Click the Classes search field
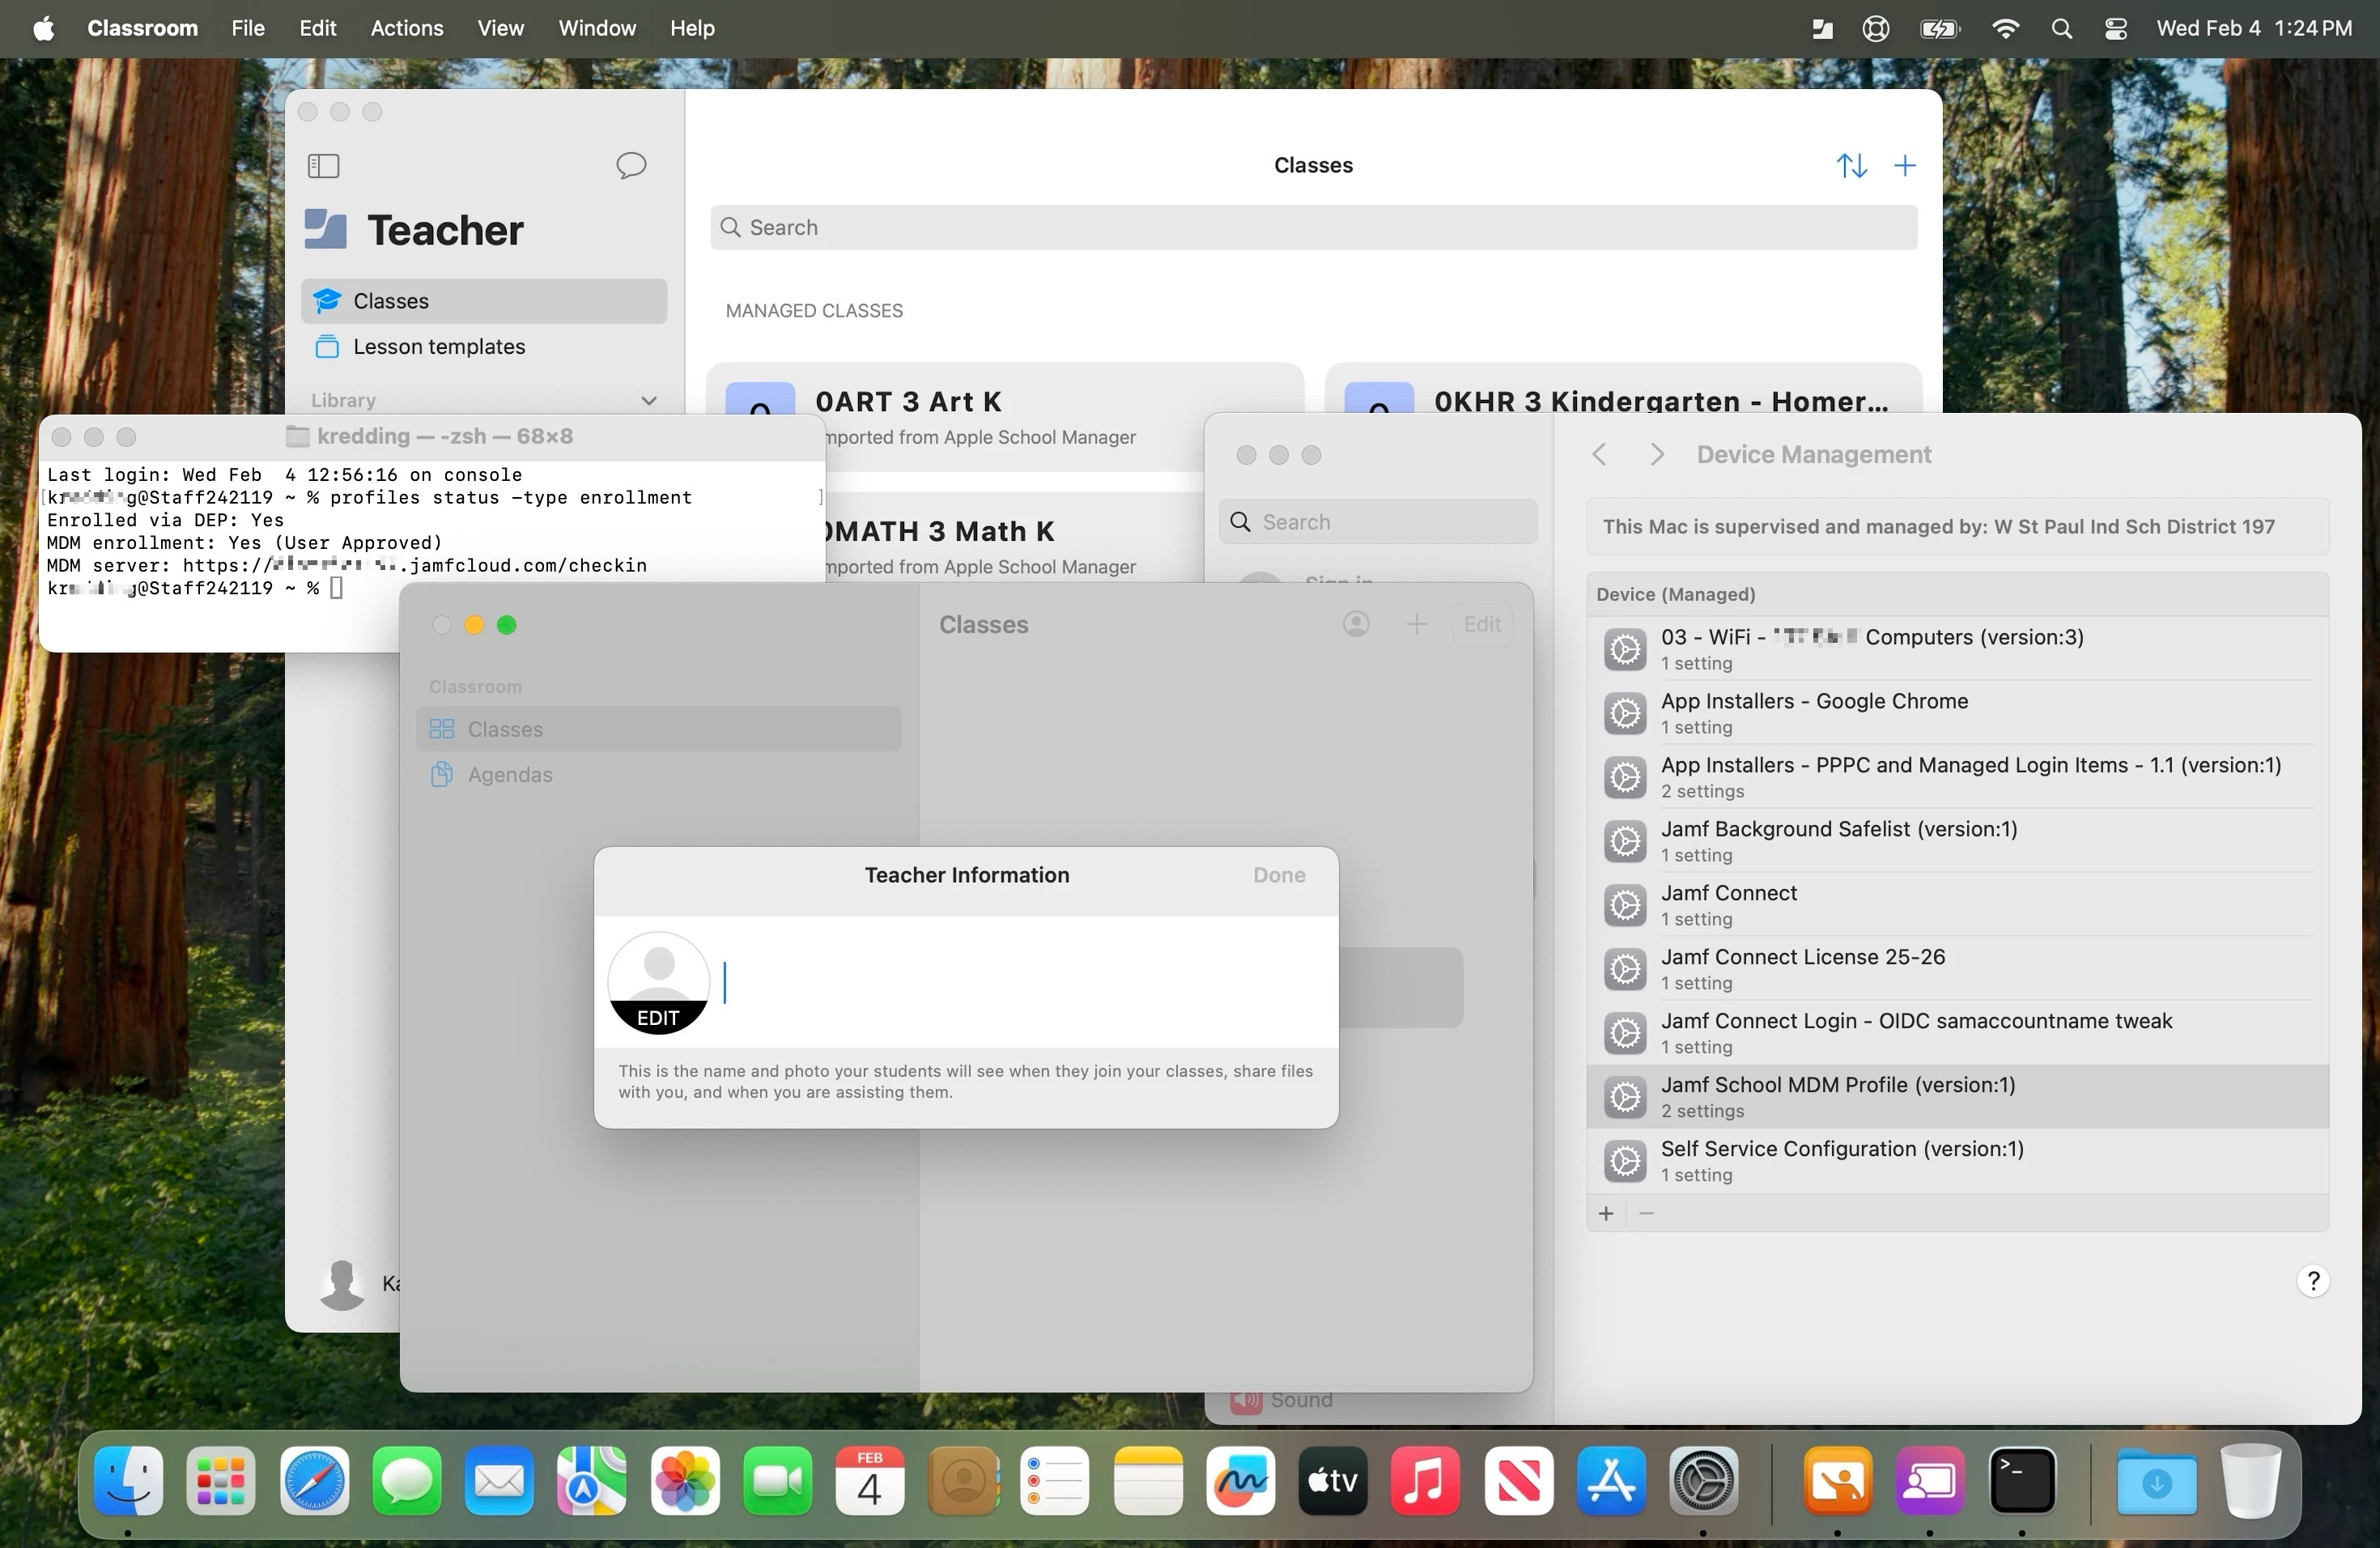The width and height of the screenshot is (2380, 1548). (1312, 227)
